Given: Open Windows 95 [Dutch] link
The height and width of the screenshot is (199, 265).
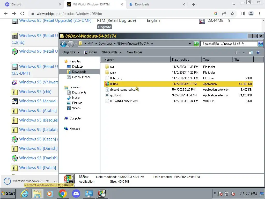Looking at the screenshot, I should tap(38, 168).
